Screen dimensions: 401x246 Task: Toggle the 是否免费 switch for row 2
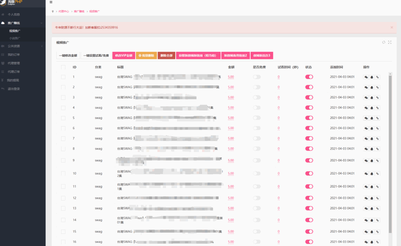pos(256,87)
